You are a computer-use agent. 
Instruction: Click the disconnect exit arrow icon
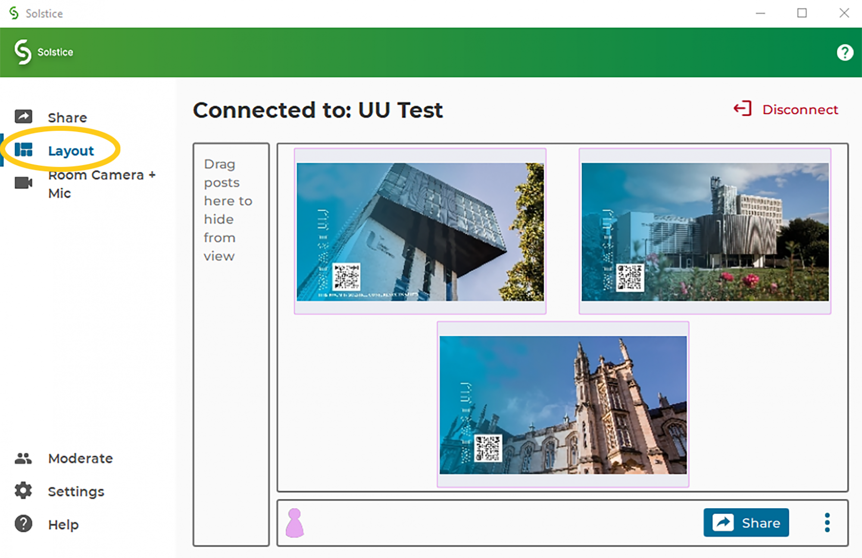pyautogui.click(x=742, y=108)
